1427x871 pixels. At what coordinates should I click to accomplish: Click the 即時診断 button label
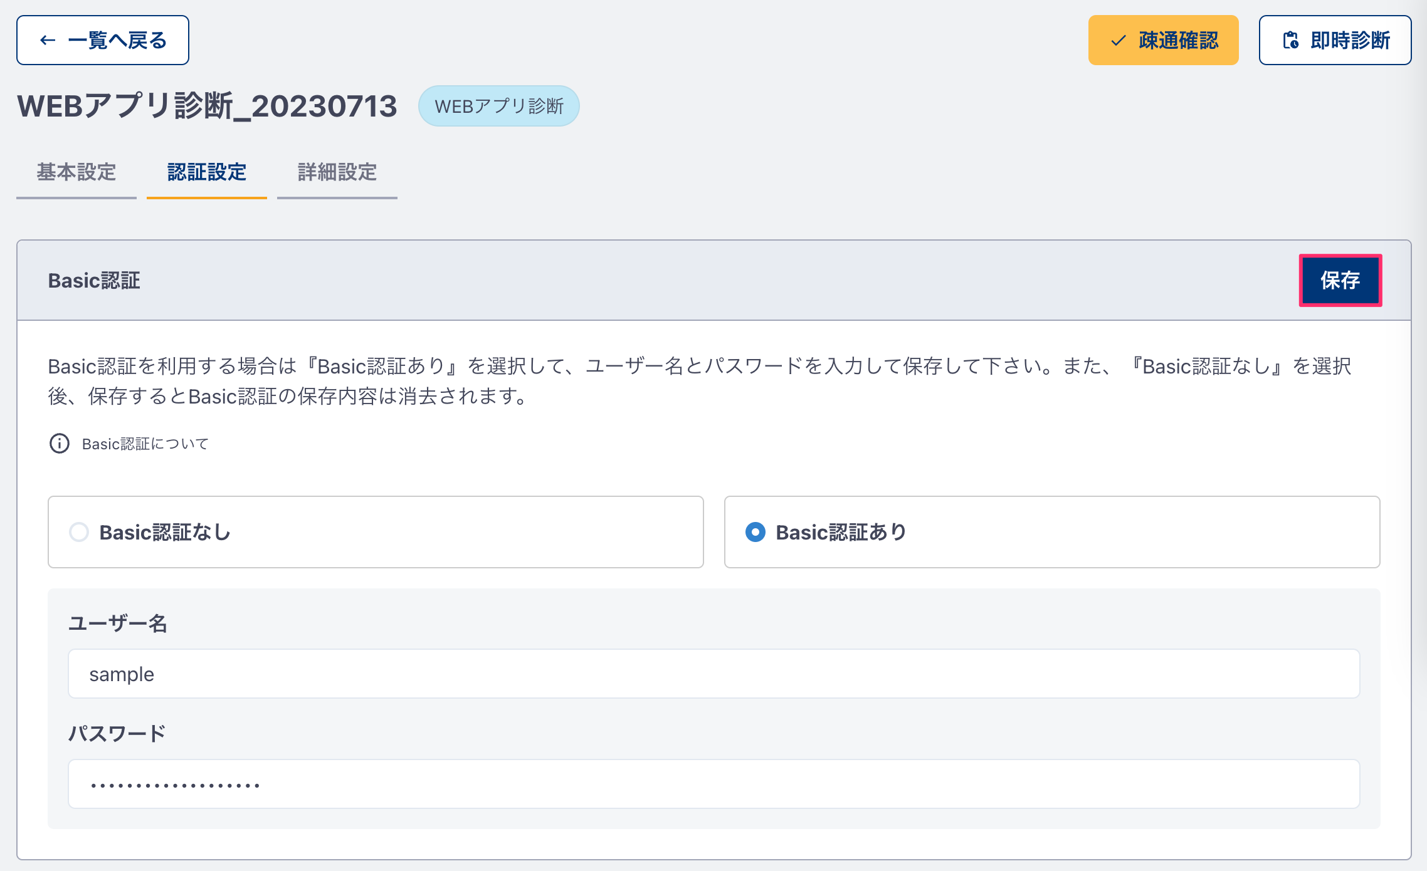coord(1351,41)
